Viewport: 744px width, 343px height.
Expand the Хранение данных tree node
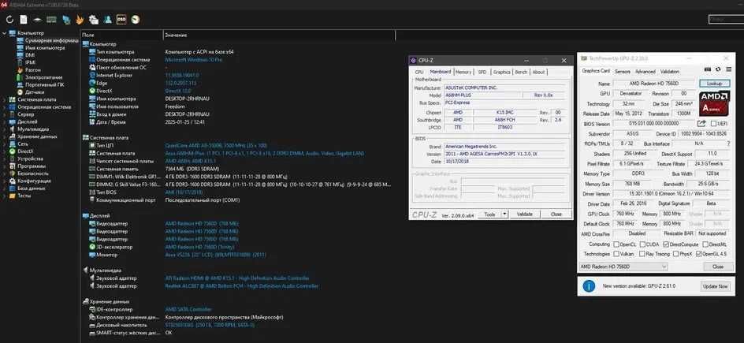coord(4,136)
